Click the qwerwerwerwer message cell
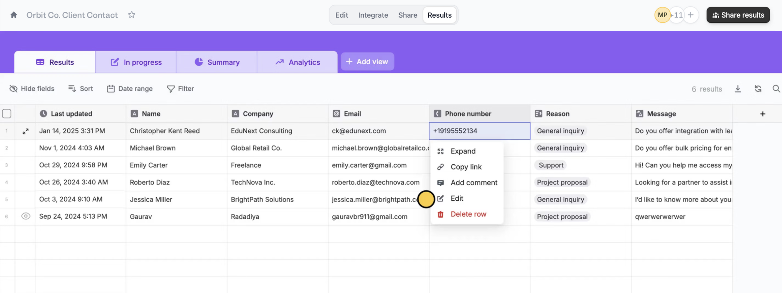 tap(682, 216)
